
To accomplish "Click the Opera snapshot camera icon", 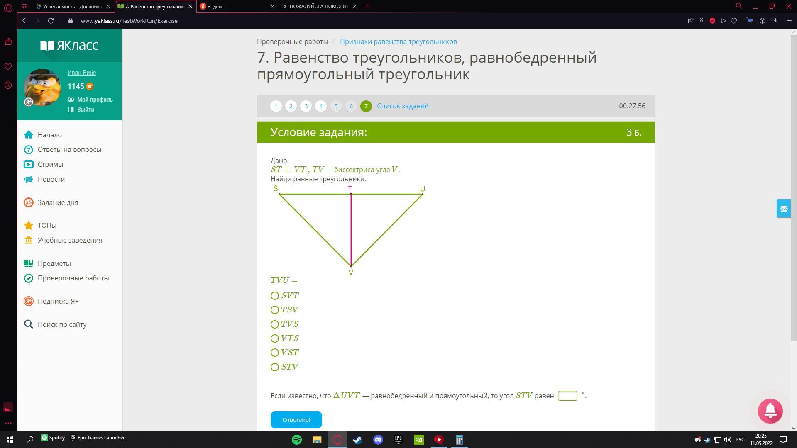I will click(702, 21).
